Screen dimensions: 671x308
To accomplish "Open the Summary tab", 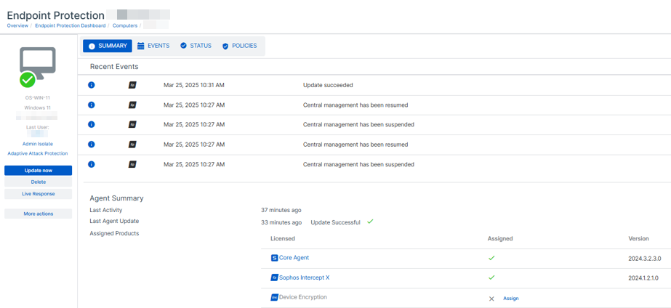I will [108, 46].
